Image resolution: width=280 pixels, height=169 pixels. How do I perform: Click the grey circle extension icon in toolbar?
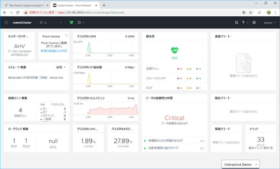tap(259, 13)
